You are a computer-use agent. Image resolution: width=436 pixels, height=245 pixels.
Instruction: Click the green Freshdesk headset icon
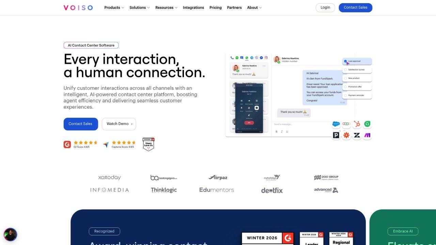[367, 124]
